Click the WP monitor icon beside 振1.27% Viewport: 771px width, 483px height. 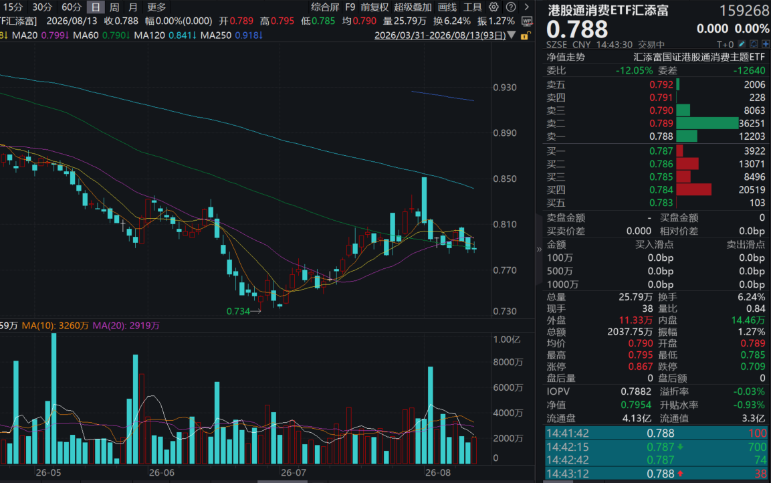pyautogui.click(x=527, y=21)
